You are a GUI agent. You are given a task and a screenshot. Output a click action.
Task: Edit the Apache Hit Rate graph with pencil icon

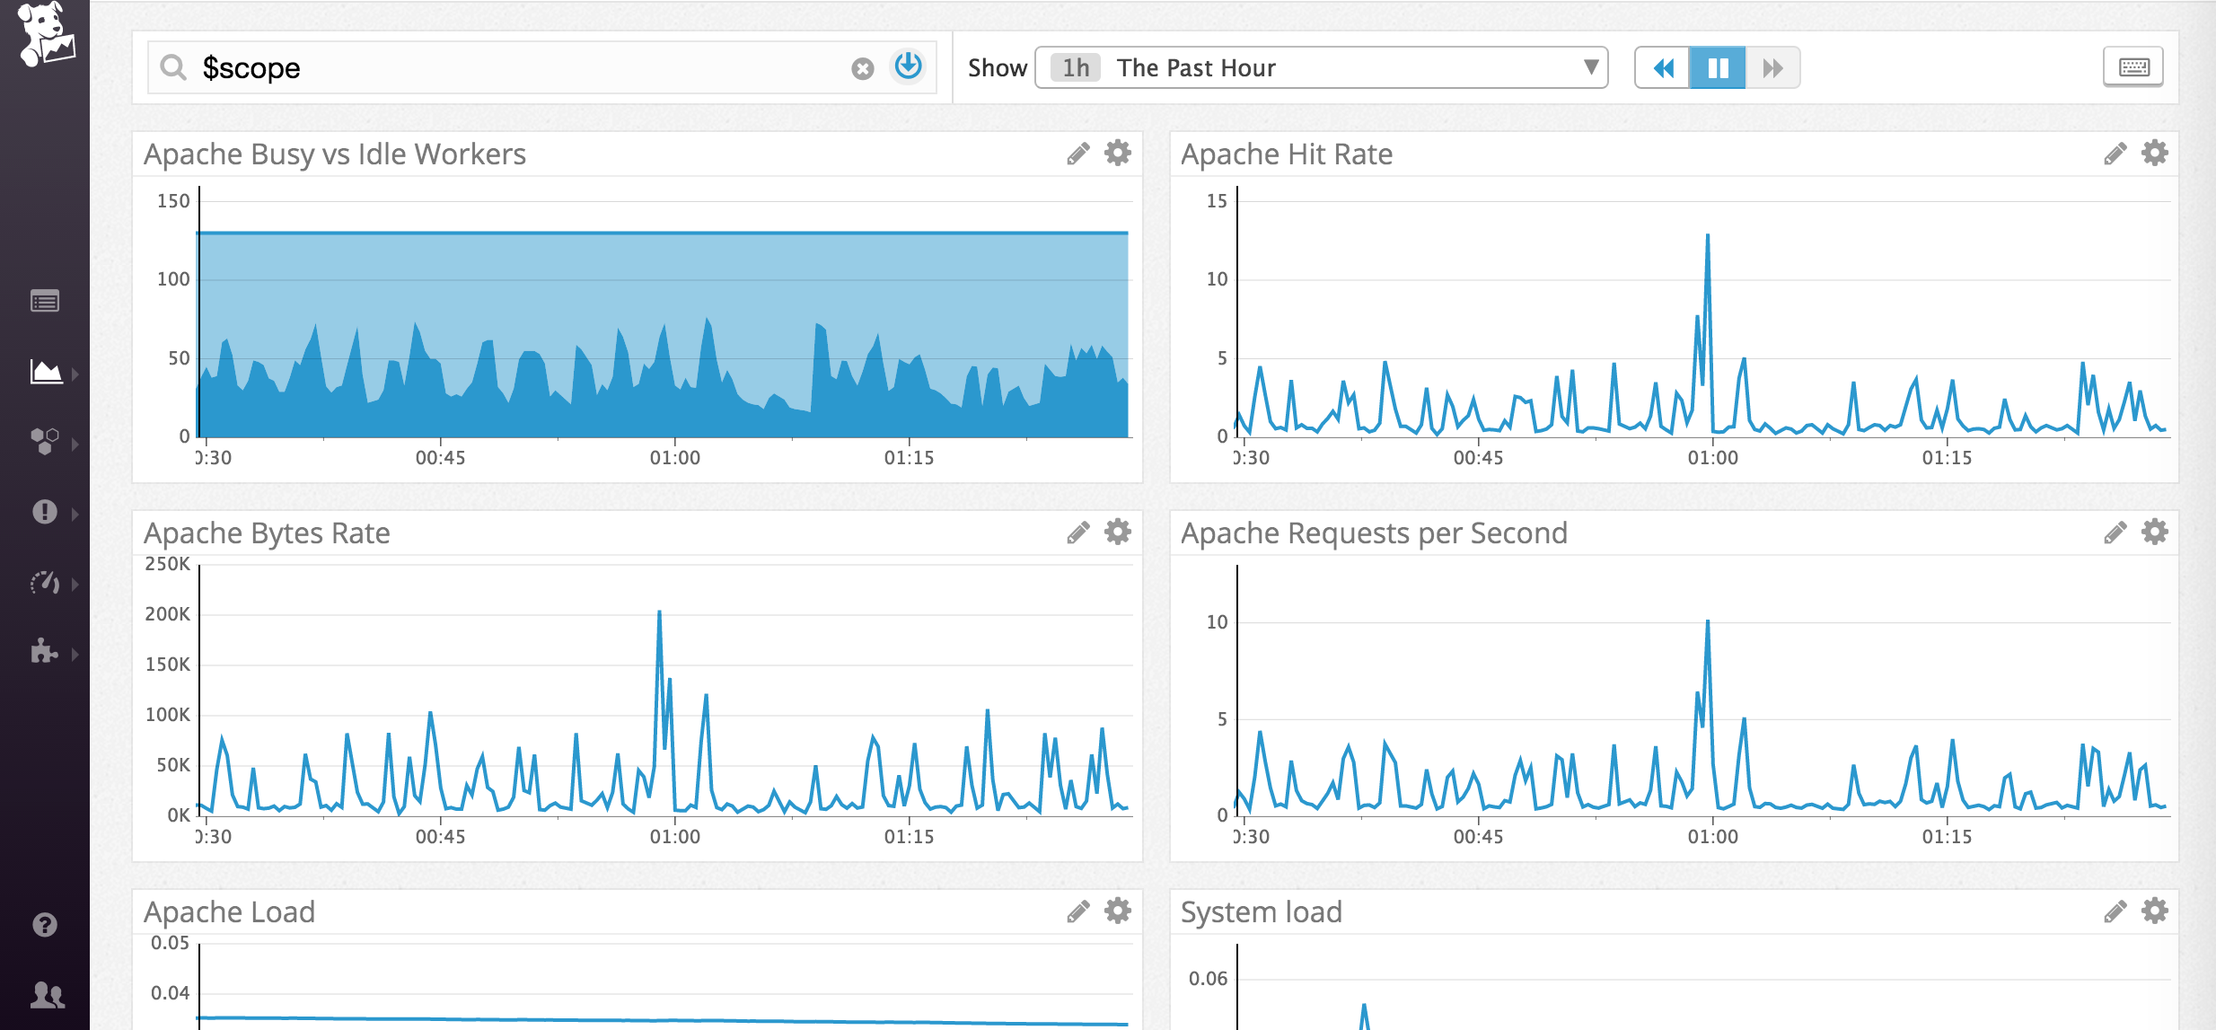2115,153
